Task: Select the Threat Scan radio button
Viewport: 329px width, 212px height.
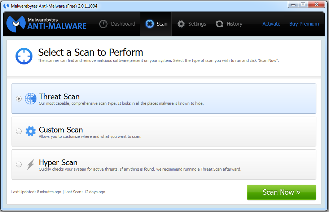Action: (19, 99)
